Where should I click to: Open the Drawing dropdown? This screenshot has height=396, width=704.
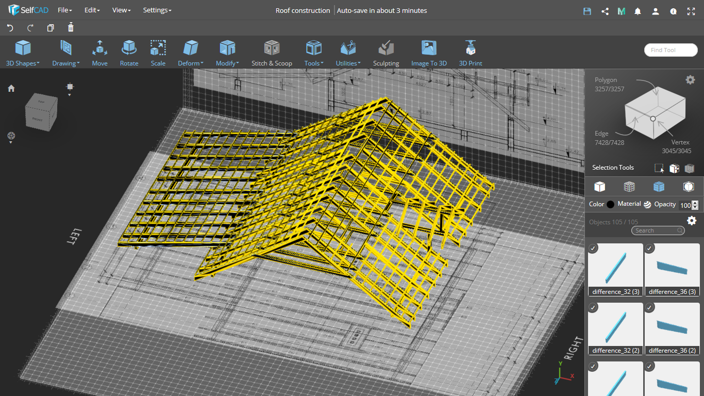coord(66,54)
